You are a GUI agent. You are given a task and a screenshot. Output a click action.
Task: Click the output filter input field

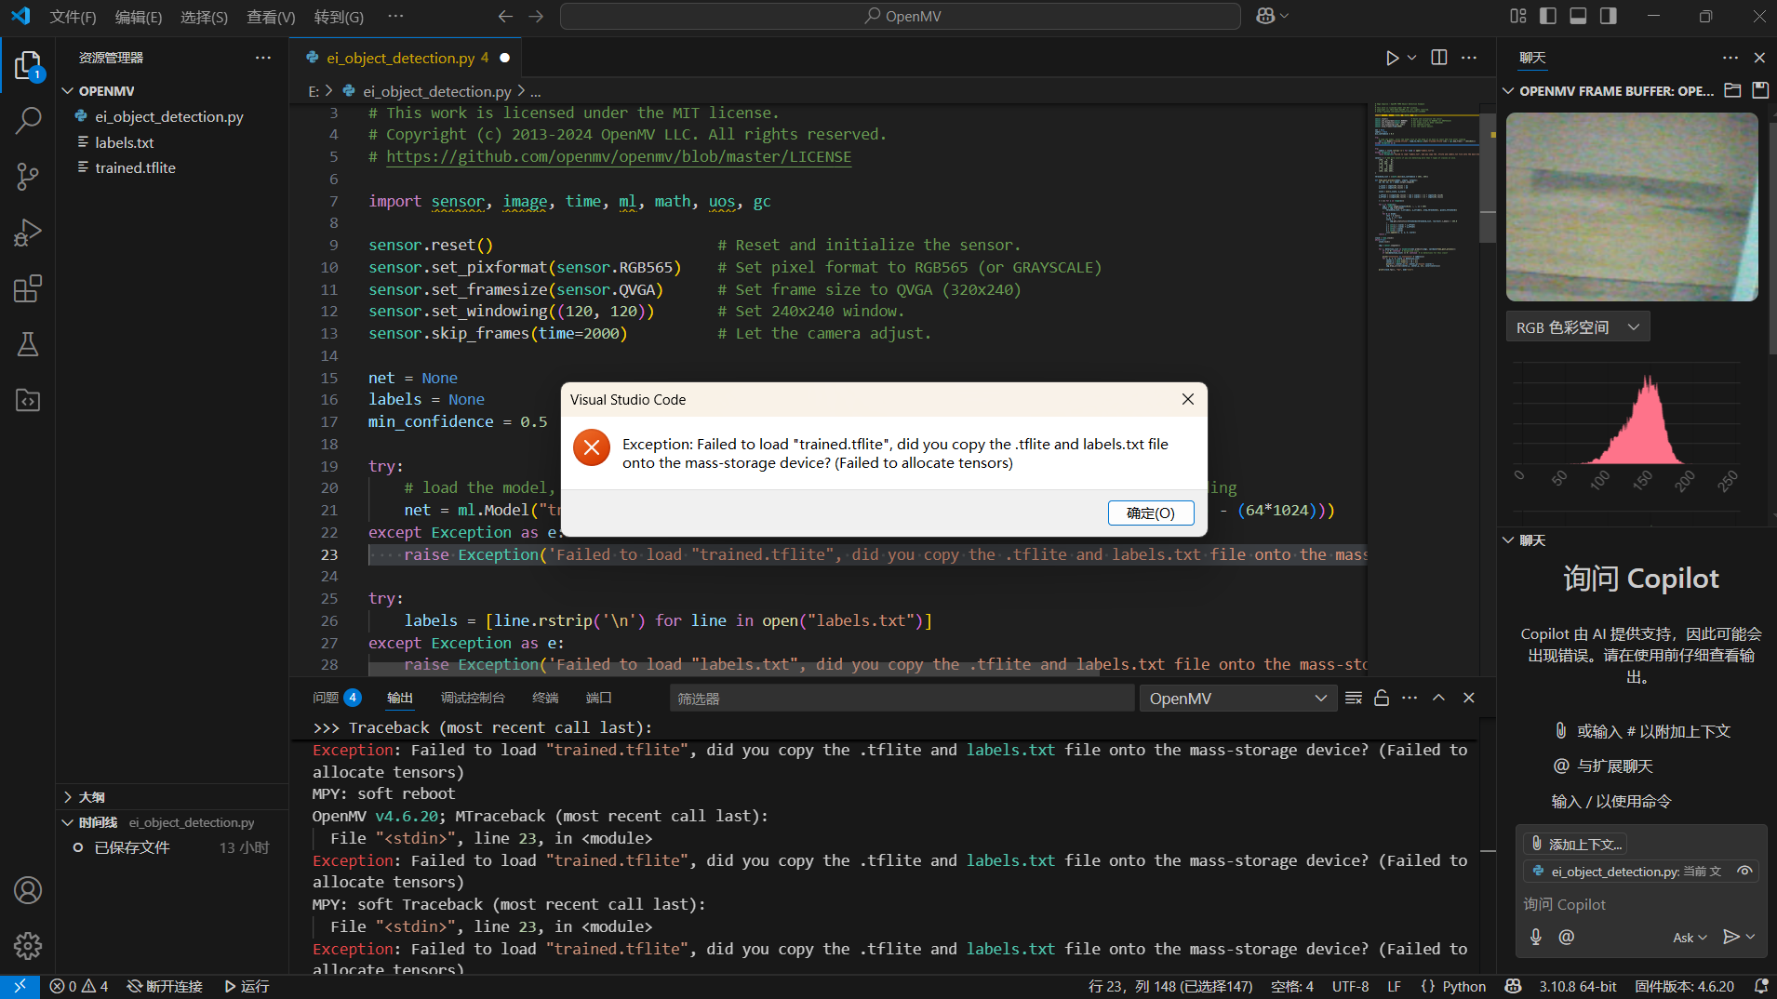coord(901,699)
